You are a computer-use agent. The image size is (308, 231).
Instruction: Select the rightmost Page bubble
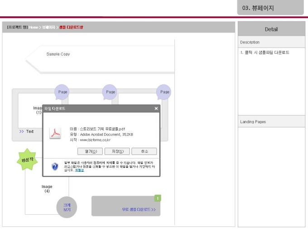(x=164, y=92)
